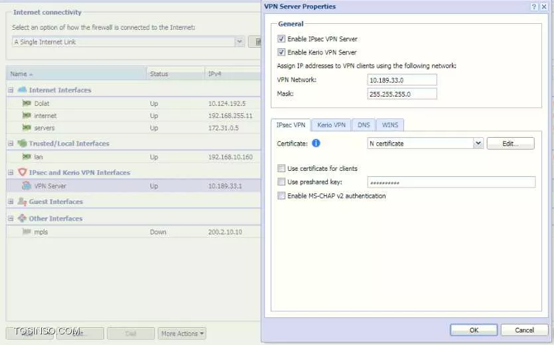
Task: Collapse the Trusted/Local Interfaces group
Action: 11,144
